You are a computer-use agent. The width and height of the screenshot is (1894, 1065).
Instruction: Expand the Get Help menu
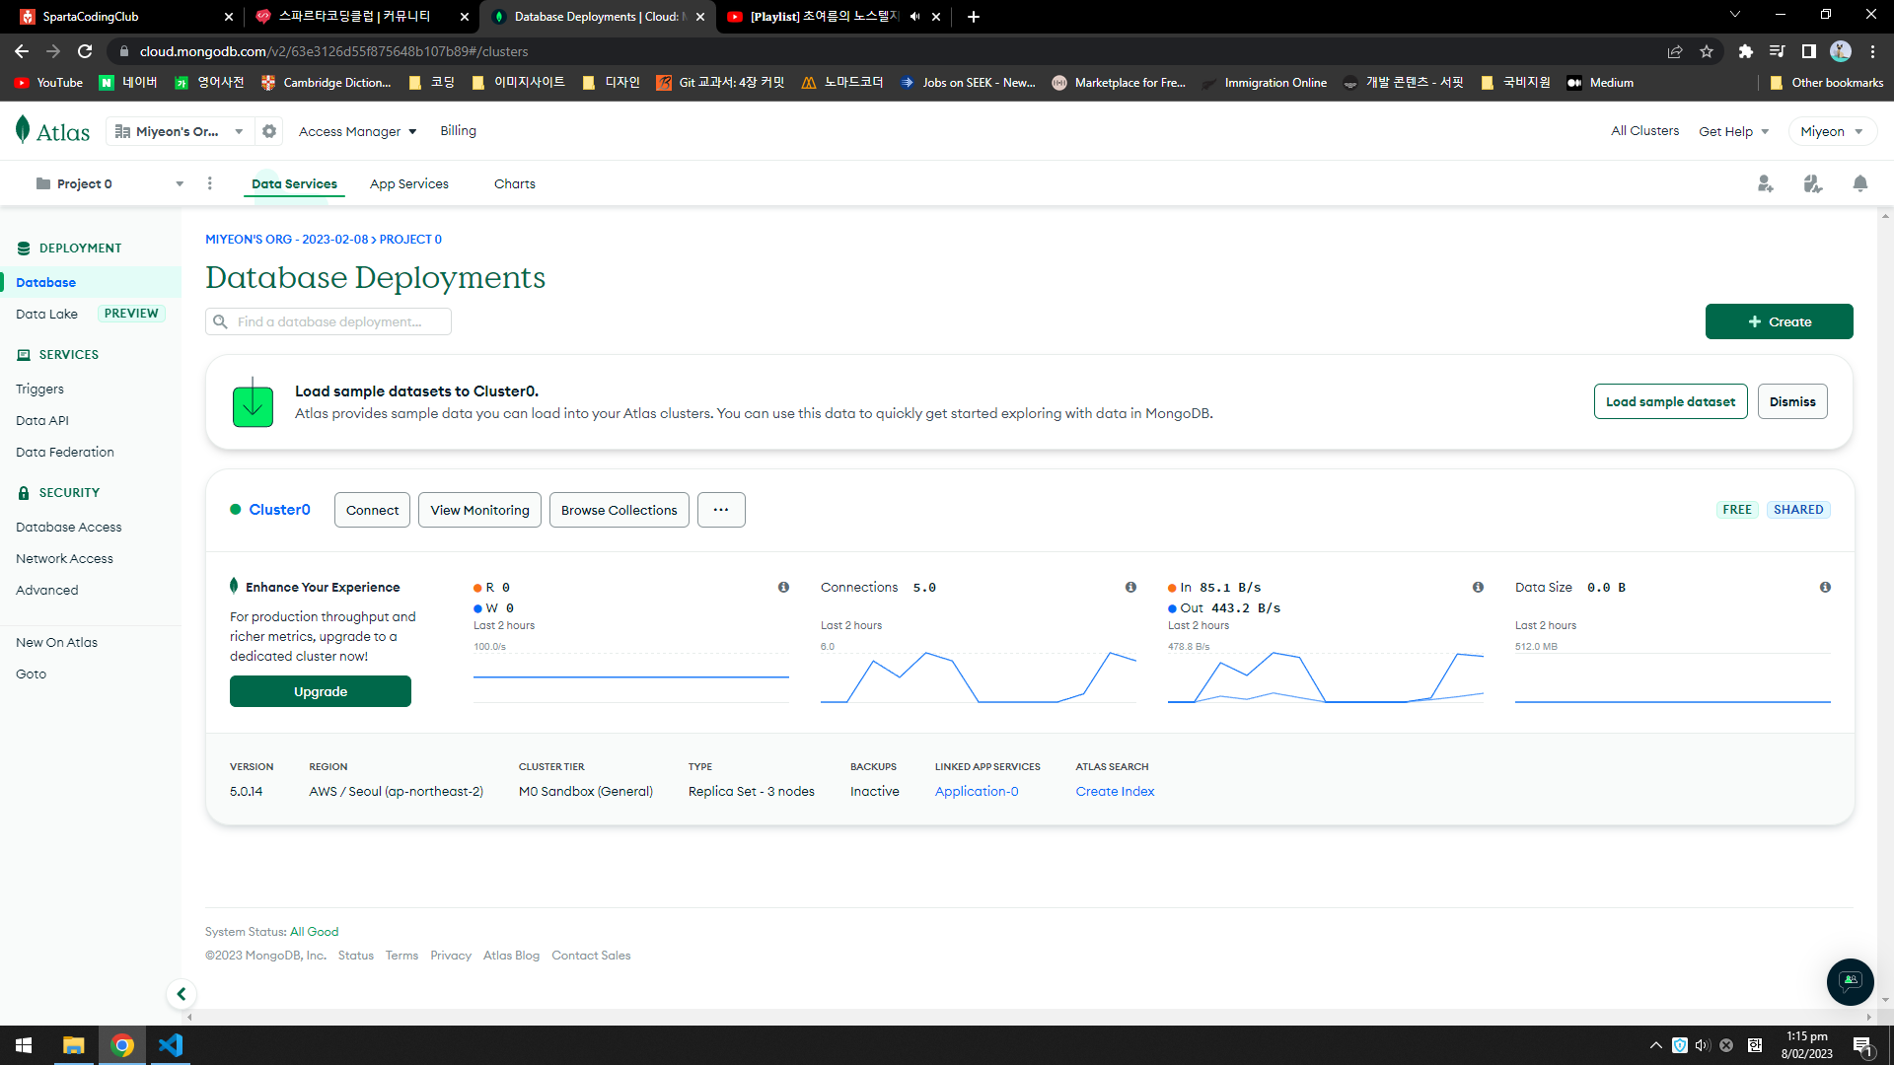pos(1733,131)
